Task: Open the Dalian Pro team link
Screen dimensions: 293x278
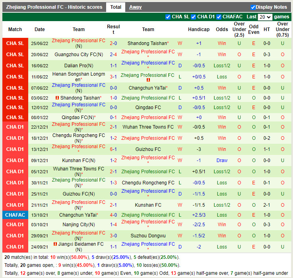Action: [79, 66]
